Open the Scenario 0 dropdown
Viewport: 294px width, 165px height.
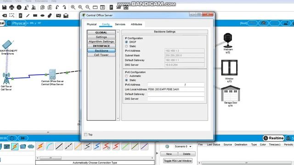click(183, 147)
